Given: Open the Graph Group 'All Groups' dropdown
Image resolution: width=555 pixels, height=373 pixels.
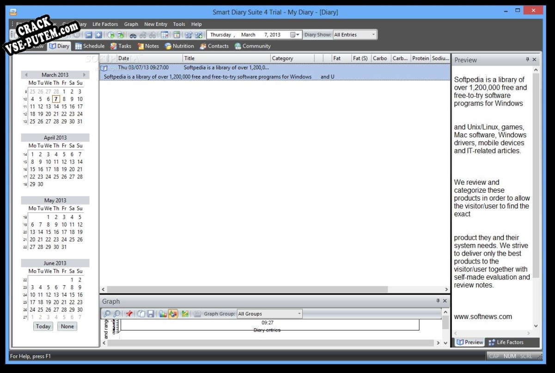Looking at the screenshot, I should pyautogui.click(x=299, y=314).
